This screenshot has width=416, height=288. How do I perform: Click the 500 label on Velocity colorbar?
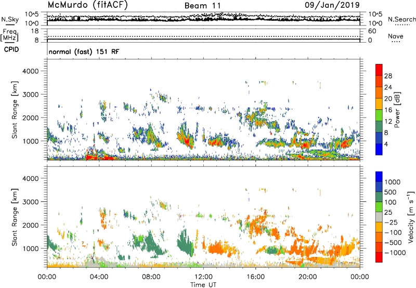tap(391, 192)
